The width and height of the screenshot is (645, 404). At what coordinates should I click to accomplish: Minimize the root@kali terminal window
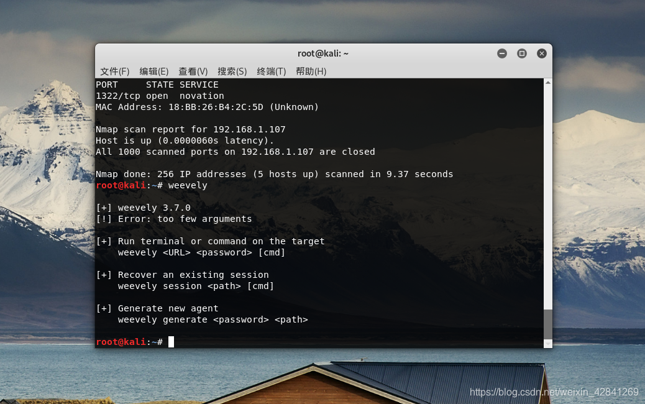502,53
